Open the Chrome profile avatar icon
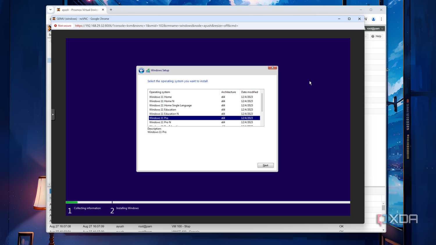Screen dimensions: 436x245 374,19
